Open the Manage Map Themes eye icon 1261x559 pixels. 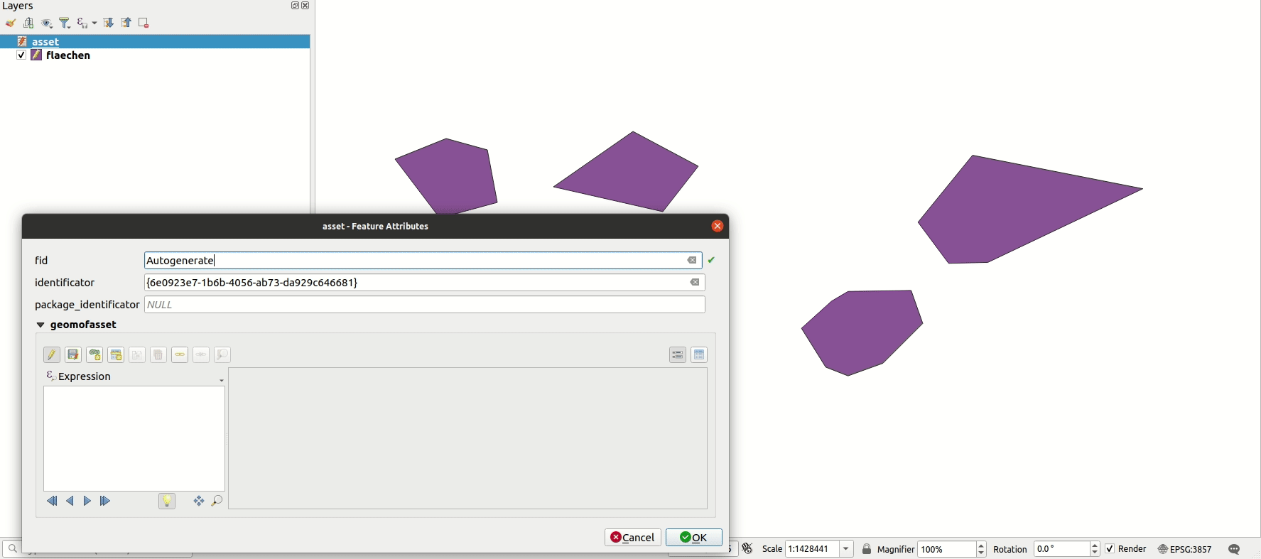click(47, 23)
